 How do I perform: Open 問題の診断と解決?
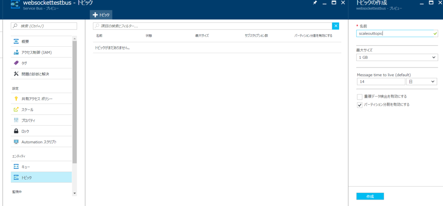click(41, 74)
